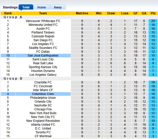This screenshot has height=139, width=158.
Task: Open the Home standings tab
Action: tap(42, 7)
